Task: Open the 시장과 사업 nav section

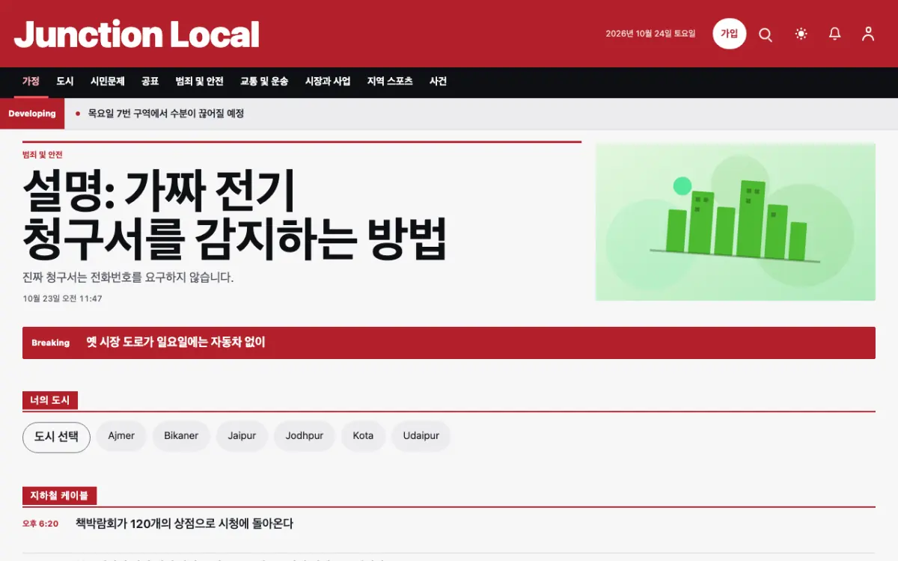Action: pos(328,82)
